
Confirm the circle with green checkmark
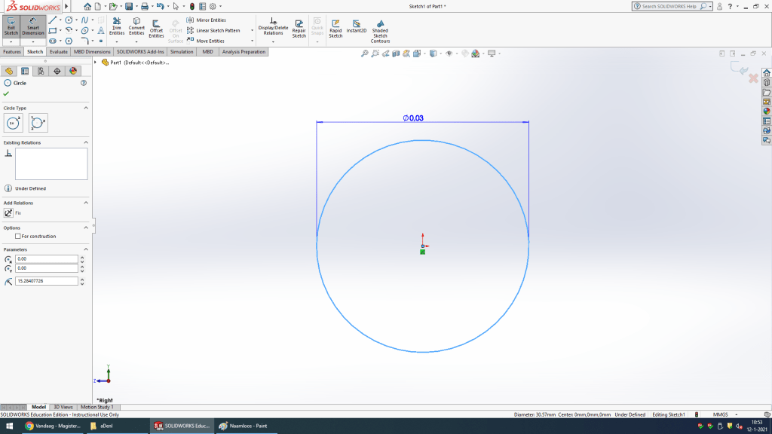[7, 94]
